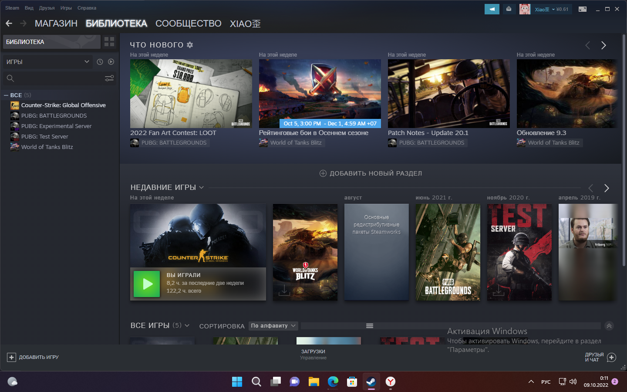Viewport: 627px width, 392px height.
Task: Switch to grid collections view icon
Action: click(109, 42)
